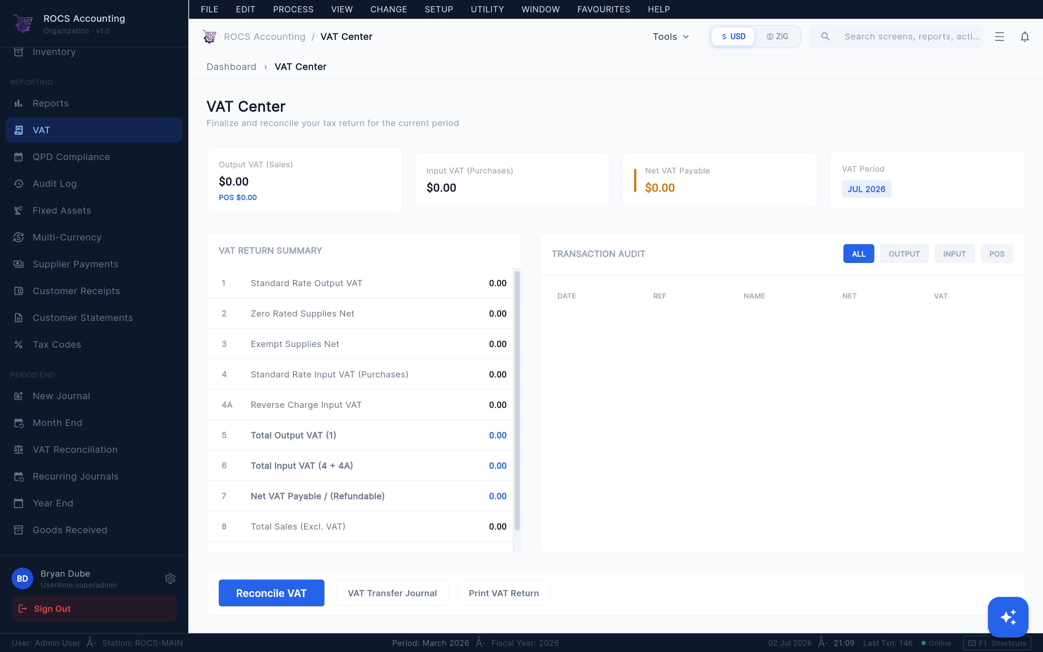
Task: Open Customer Statements document icon
Action: click(x=18, y=318)
